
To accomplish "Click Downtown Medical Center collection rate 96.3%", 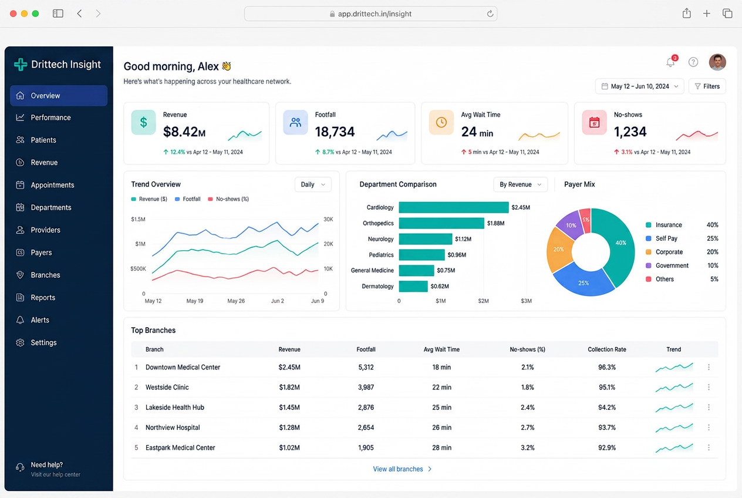I will pos(607,367).
